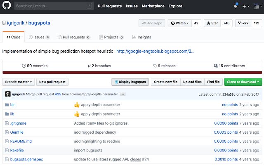Click Find file button

coord(213,82)
